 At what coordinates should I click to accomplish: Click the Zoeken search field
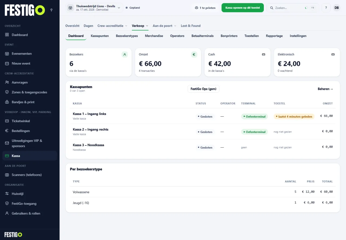293,8
